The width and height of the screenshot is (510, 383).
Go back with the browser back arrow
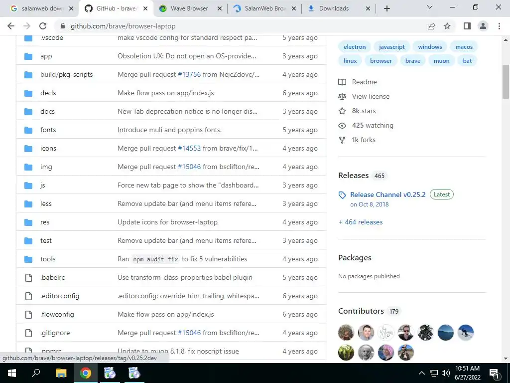[x=11, y=26]
